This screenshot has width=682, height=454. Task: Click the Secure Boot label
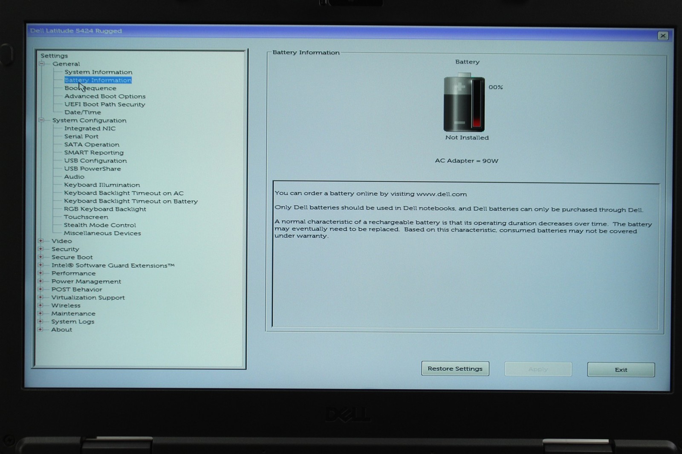coord(72,257)
